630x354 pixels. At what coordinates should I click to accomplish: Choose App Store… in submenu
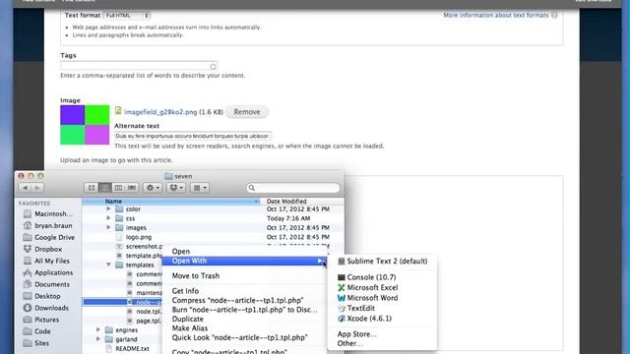click(383, 334)
